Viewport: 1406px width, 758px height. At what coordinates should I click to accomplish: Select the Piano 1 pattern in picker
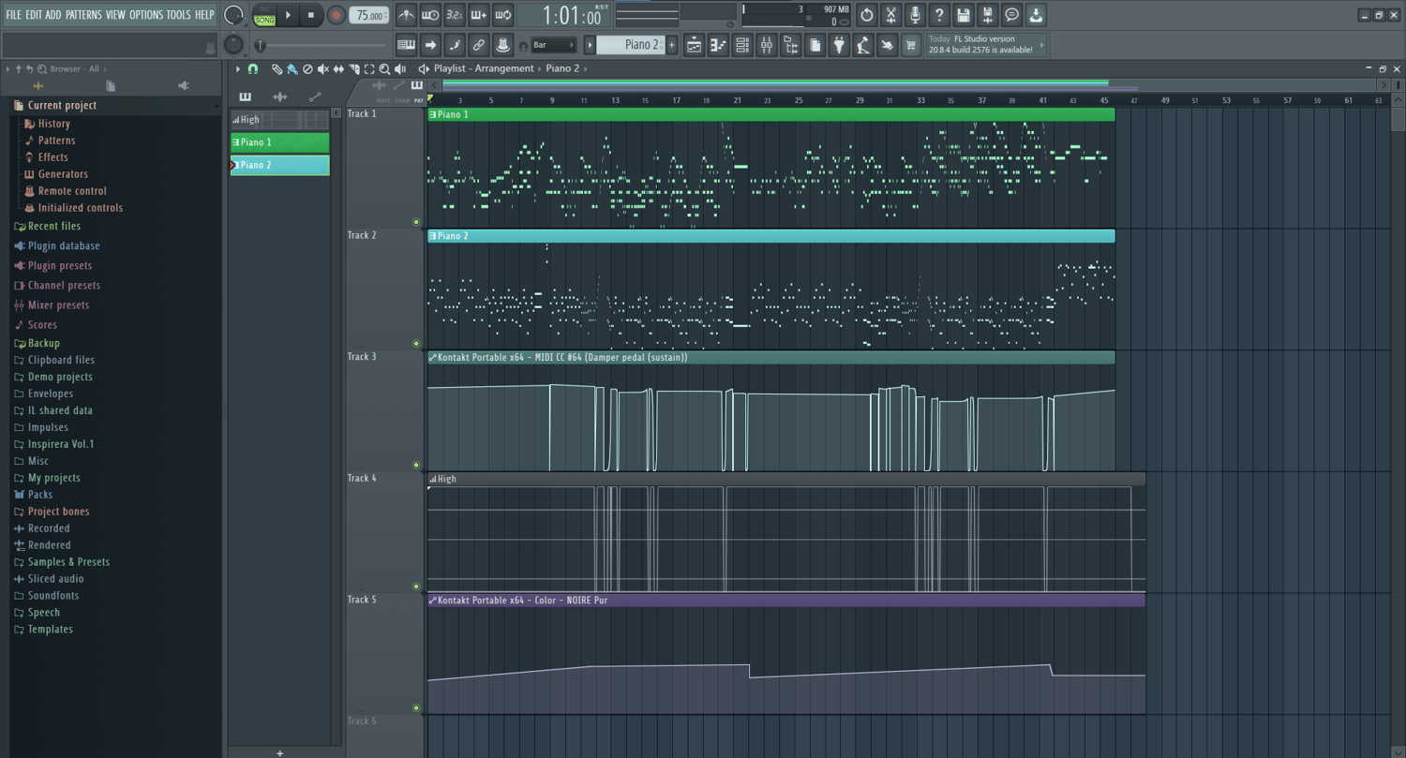[280, 142]
